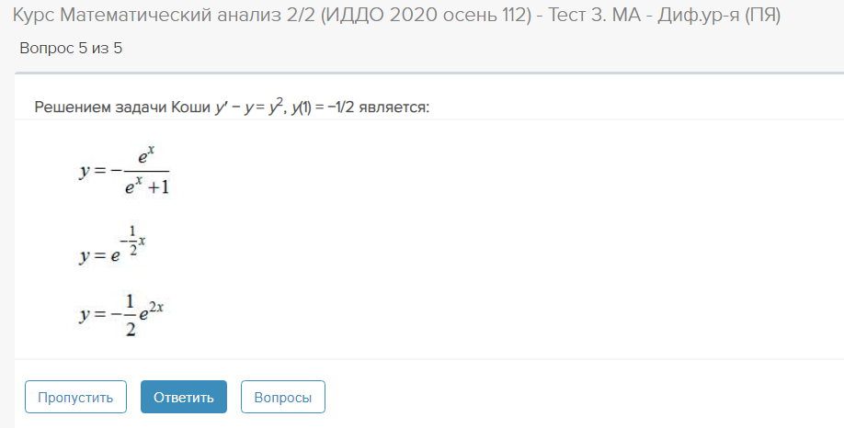Click the denominator eˣ + 1 of the first answer
Viewport: 844px width, 428px height.
146,188
